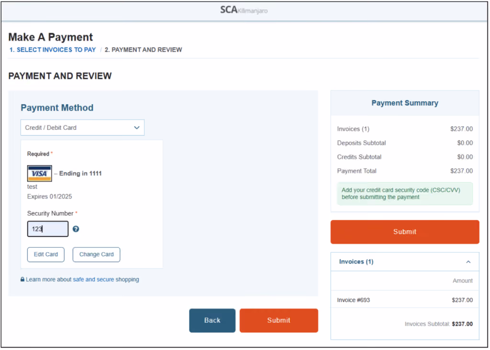Click the Payment Total $237.00 amount
This screenshot has height=350, width=490.
(x=461, y=171)
